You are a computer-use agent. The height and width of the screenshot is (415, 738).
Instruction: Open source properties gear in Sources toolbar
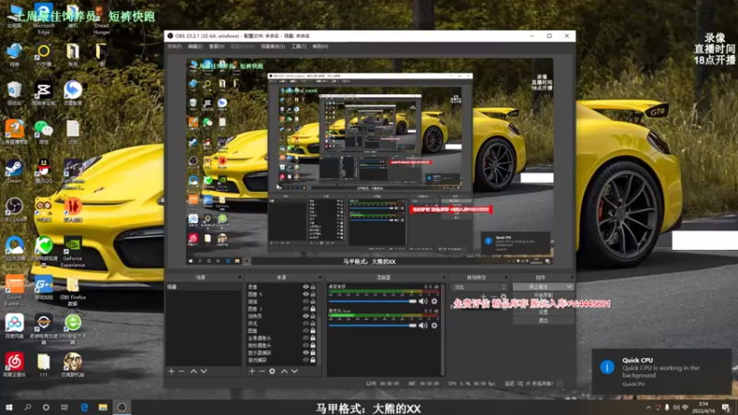[x=272, y=372]
